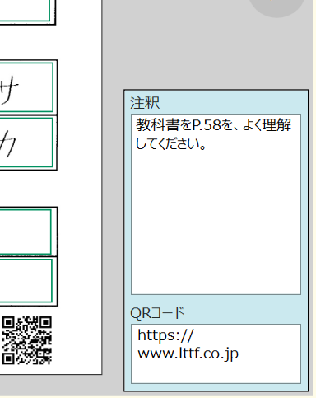
Task: Click the gray circular button at top corner
Action: coord(277,6)
